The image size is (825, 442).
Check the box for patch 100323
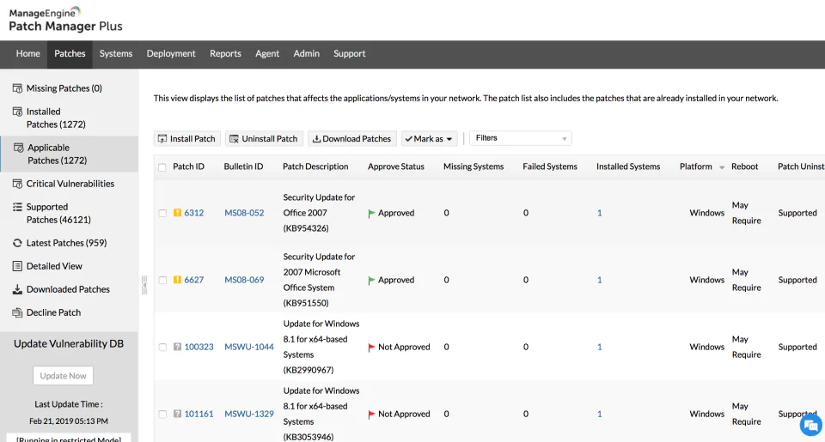pos(162,347)
